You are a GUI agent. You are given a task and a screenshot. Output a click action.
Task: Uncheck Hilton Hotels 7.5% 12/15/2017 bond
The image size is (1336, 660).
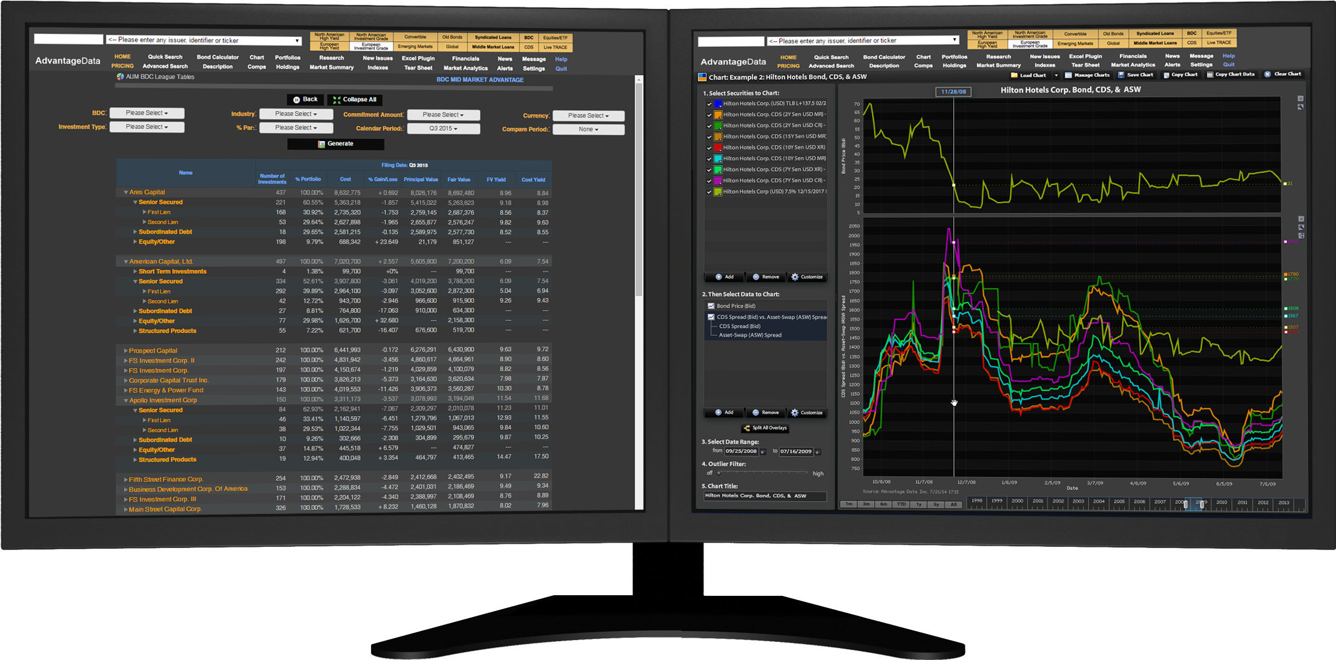pos(709,192)
